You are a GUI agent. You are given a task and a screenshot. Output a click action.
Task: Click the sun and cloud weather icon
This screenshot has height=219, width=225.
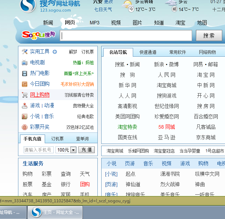click(x=127, y=4)
